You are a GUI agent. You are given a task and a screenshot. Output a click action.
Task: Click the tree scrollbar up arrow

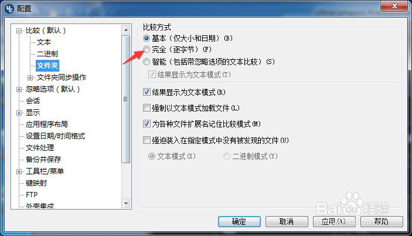click(126, 30)
